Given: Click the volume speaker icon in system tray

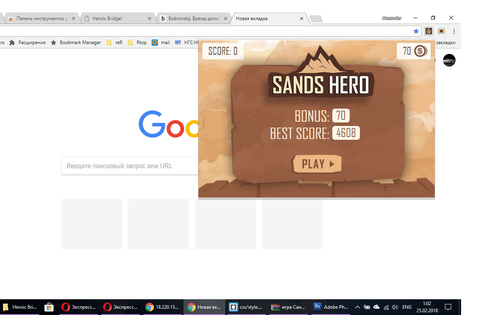Looking at the screenshot, I should [395, 307].
